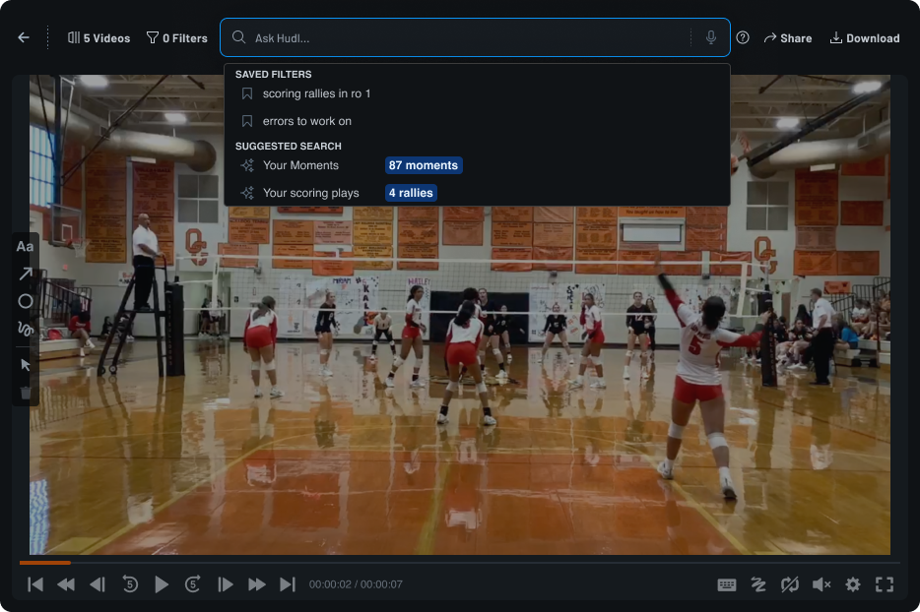Viewport: 920px width, 612px height.
Task: Click the video progress bar
Action: tap(459, 563)
